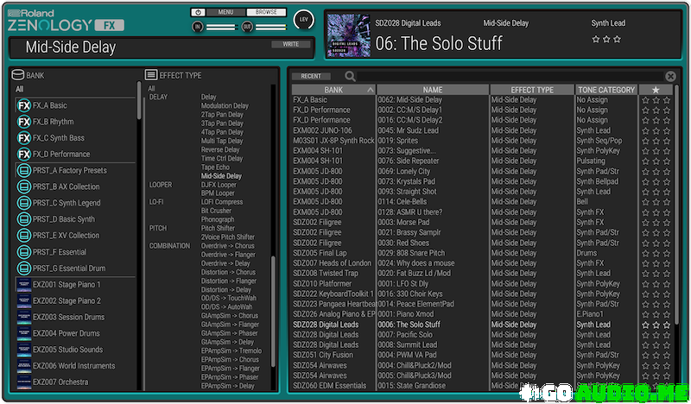Choose the Tape Echo effect type

(x=215, y=167)
